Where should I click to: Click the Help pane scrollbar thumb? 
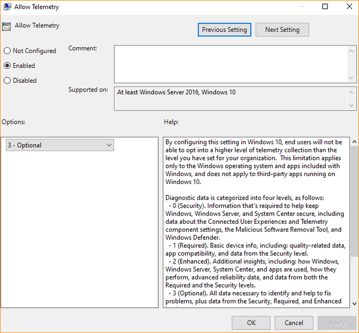click(x=355, y=201)
